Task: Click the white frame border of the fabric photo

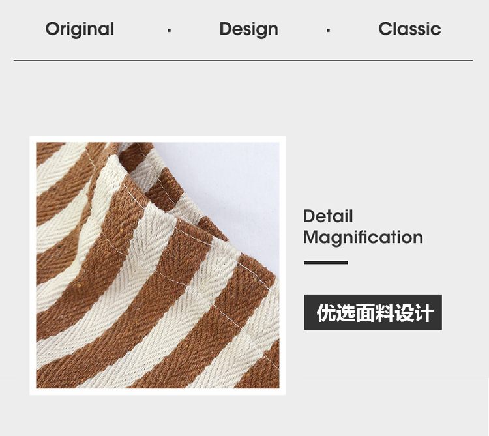Action: click(x=158, y=139)
